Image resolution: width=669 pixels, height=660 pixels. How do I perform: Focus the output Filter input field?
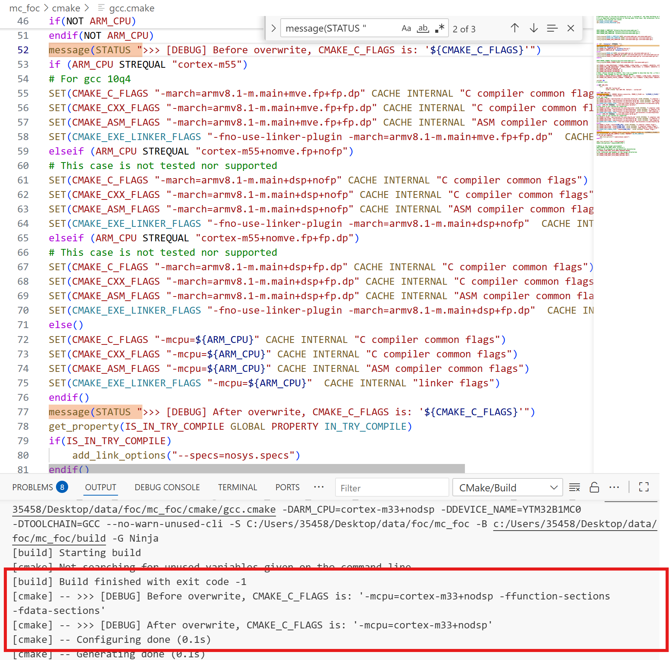tap(391, 488)
